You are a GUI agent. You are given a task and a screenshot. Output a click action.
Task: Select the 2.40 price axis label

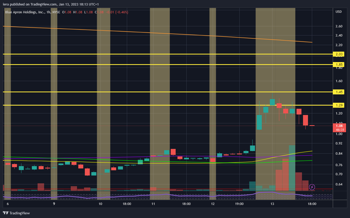click(x=339, y=35)
